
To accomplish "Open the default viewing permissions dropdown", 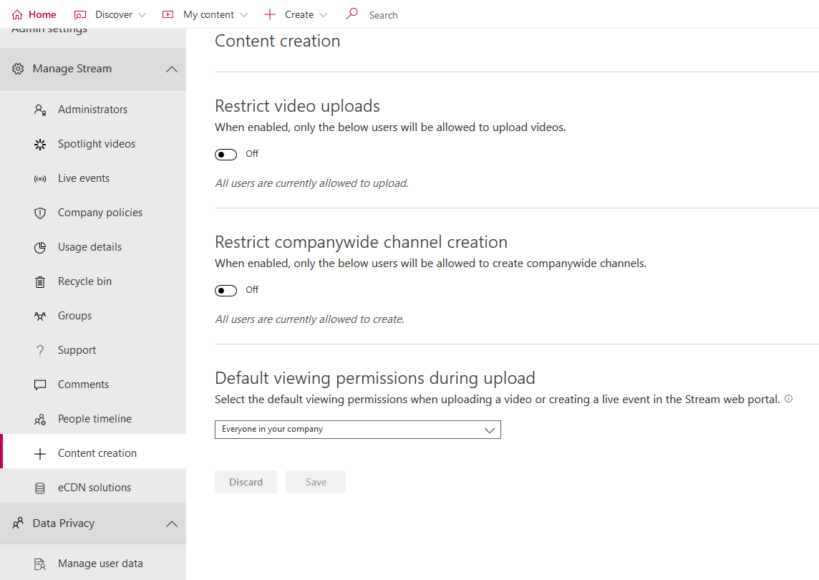I will pos(357,430).
